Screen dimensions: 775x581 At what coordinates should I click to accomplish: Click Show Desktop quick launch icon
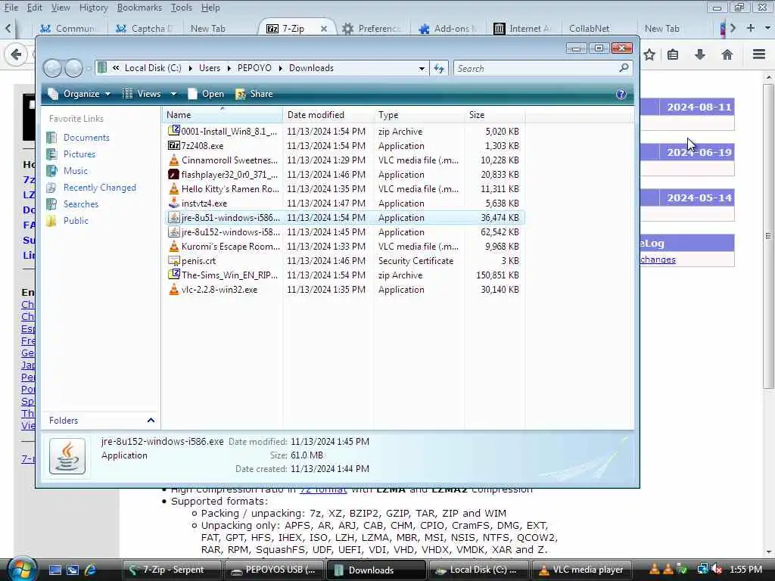coord(55,570)
